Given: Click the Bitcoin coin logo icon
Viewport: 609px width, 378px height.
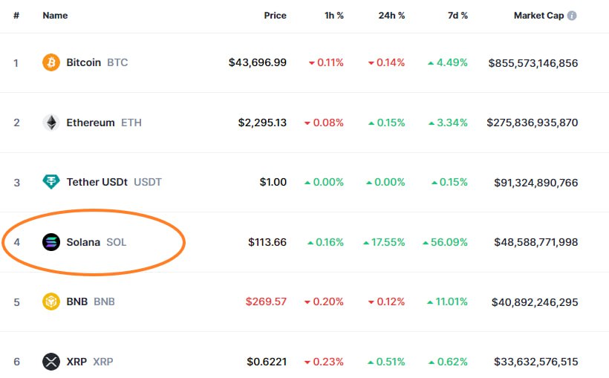Looking at the screenshot, I should (51, 62).
